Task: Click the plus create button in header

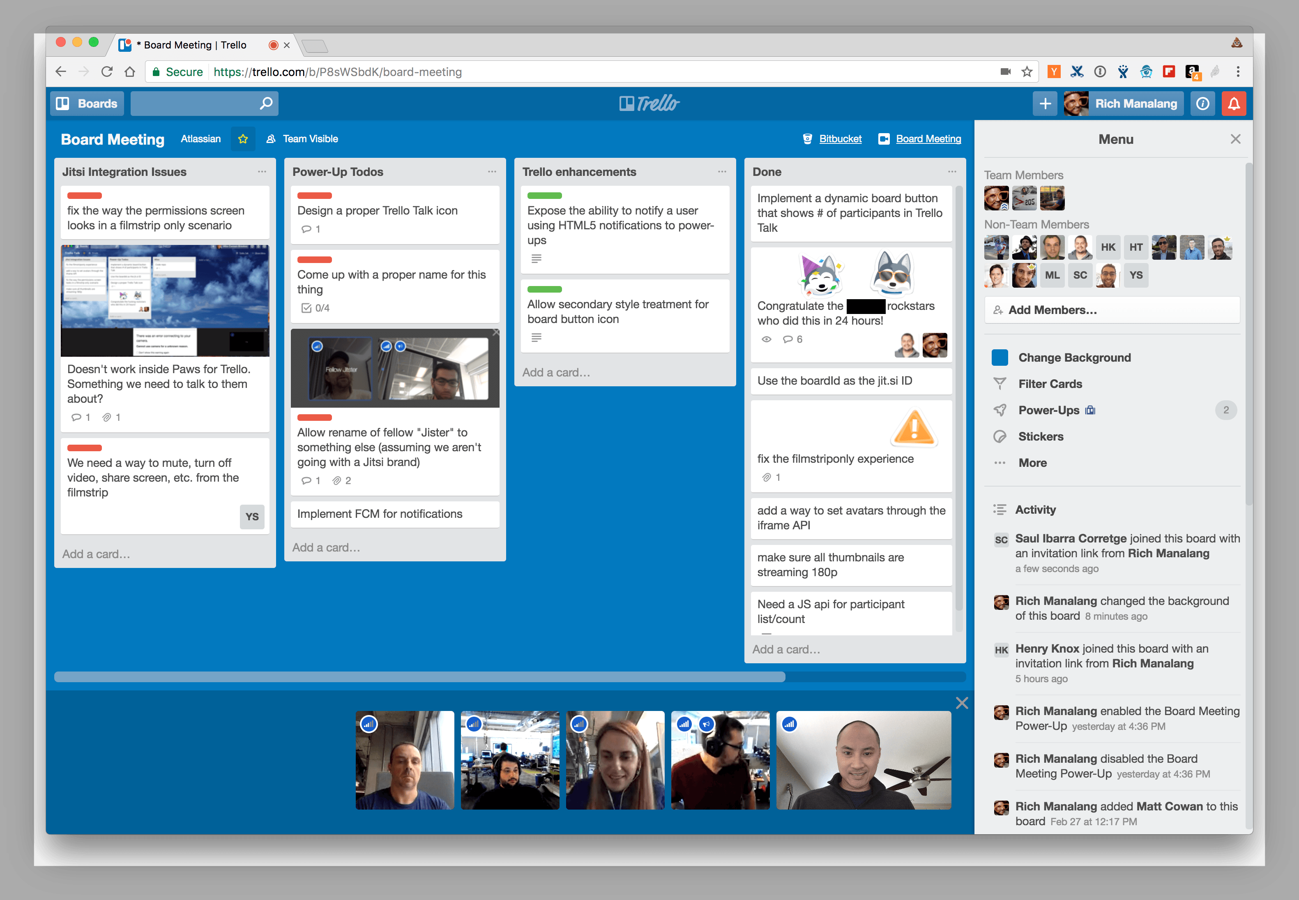Action: (x=1045, y=104)
